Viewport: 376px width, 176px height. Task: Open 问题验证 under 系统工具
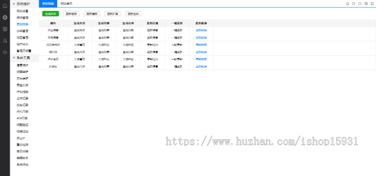pos(23,125)
